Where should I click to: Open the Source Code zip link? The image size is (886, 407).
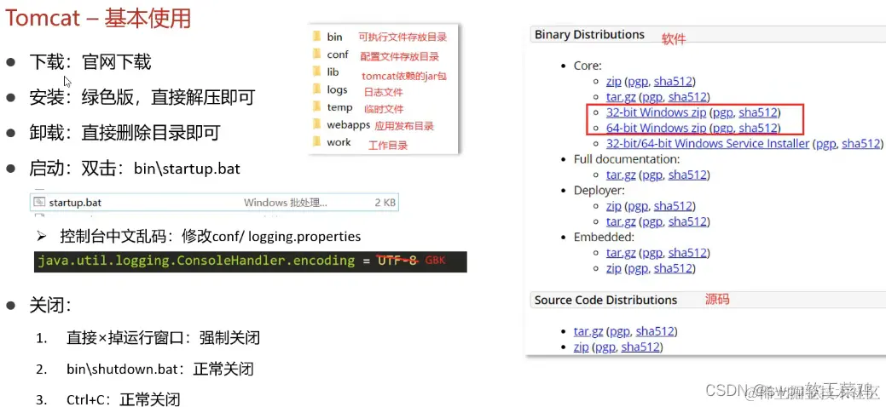click(581, 347)
